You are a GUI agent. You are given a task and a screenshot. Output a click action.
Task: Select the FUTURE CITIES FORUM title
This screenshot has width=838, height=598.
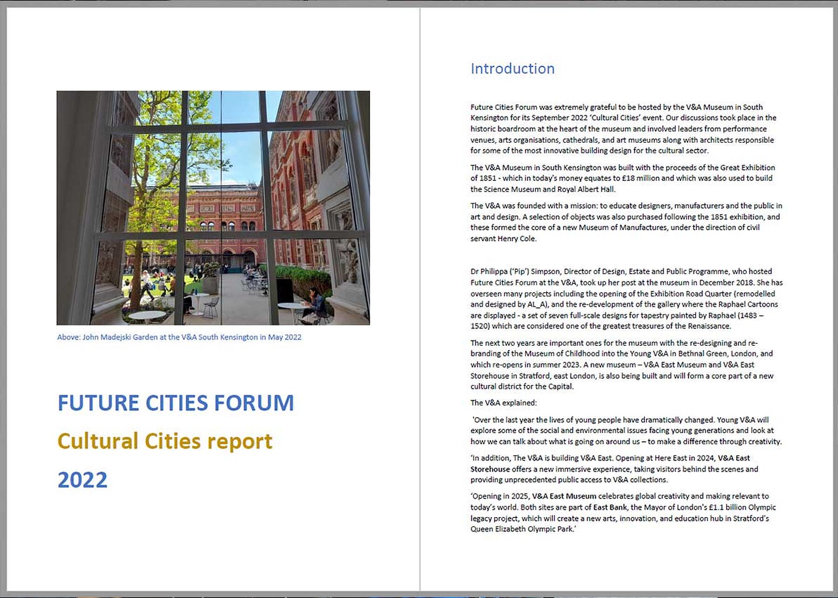(x=176, y=403)
